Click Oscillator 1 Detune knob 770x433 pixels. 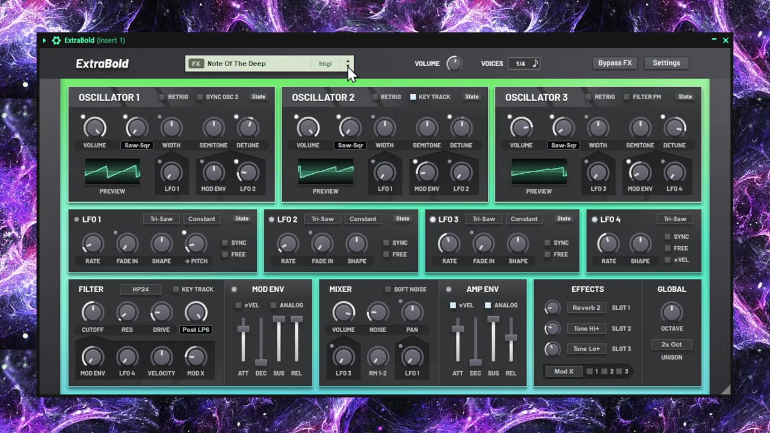(x=247, y=127)
